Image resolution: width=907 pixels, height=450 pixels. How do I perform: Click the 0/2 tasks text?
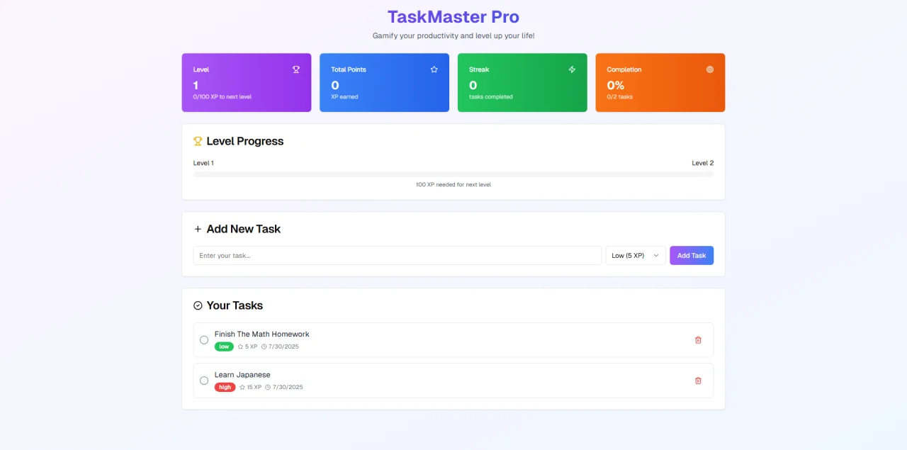(620, 96)
